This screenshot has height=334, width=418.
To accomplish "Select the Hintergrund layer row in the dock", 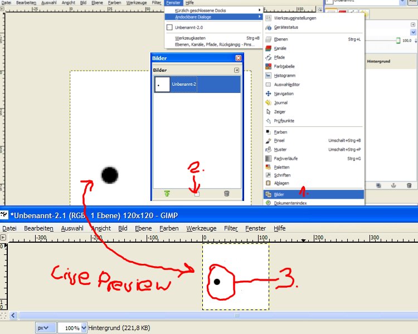I will click(x=391, y=61).
